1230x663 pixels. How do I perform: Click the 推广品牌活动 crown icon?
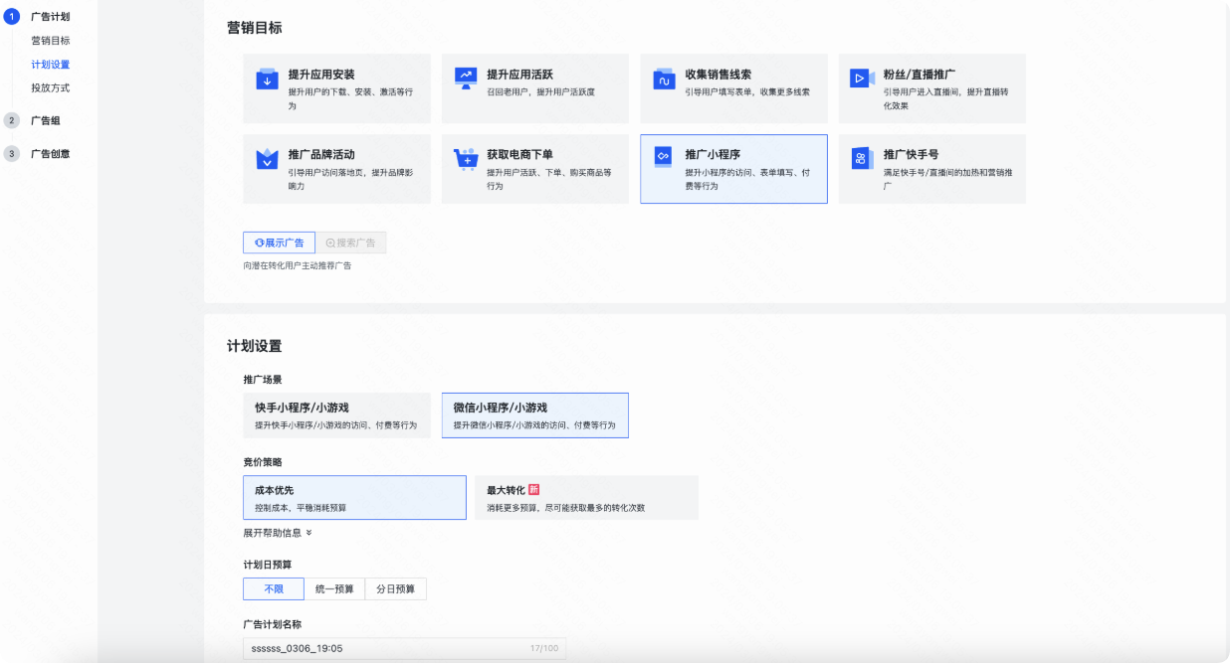267,159
